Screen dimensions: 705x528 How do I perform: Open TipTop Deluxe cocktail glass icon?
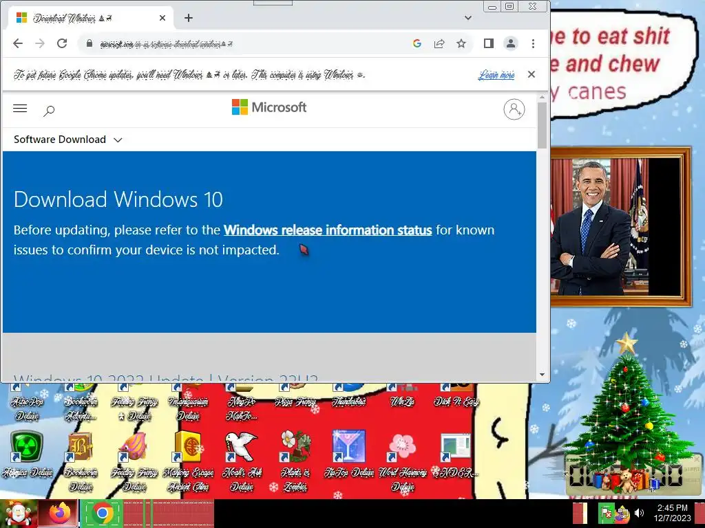pyautogui.click(x=349, y=454)
